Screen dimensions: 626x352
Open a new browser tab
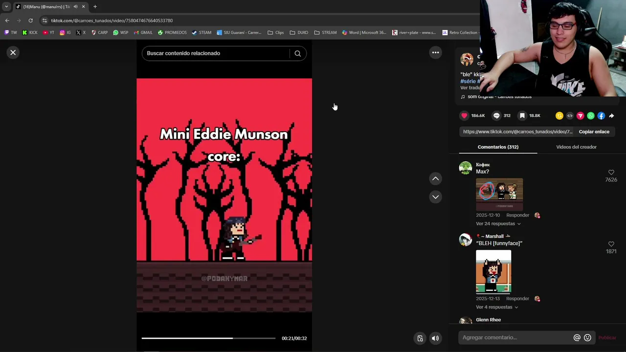click(95, 6)
